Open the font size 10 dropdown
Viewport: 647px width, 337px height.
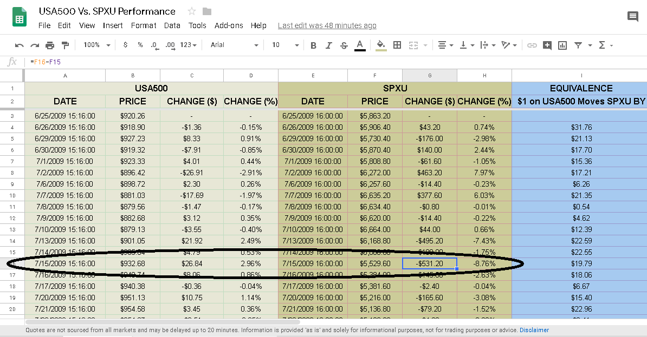285,45
